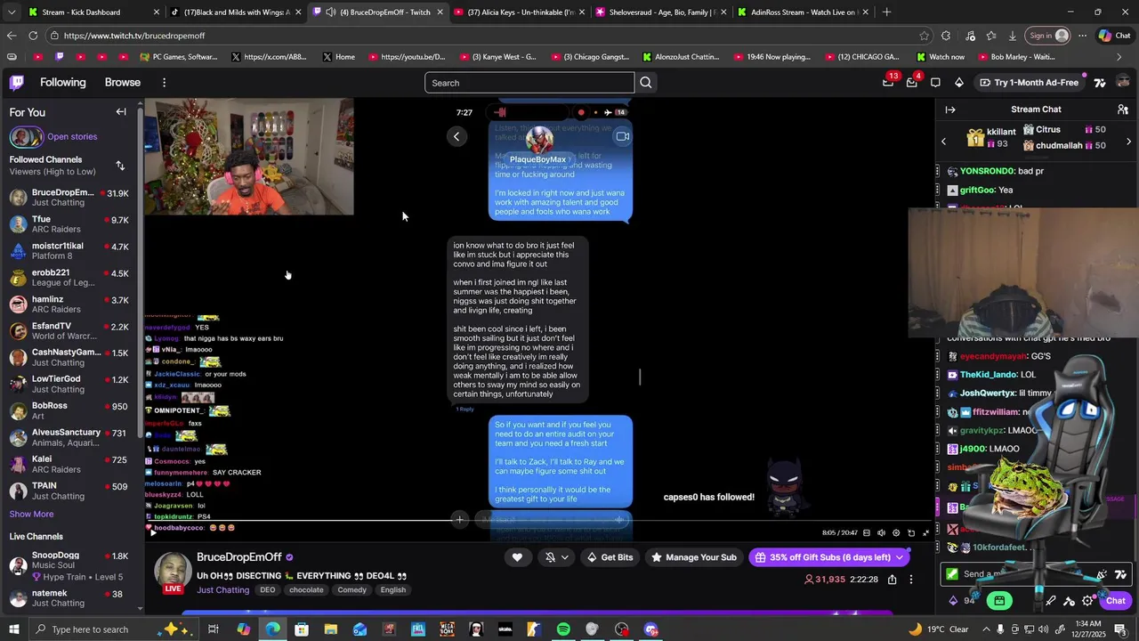
Task: Click green channel points claim chest
Action: tap(999, 601)
